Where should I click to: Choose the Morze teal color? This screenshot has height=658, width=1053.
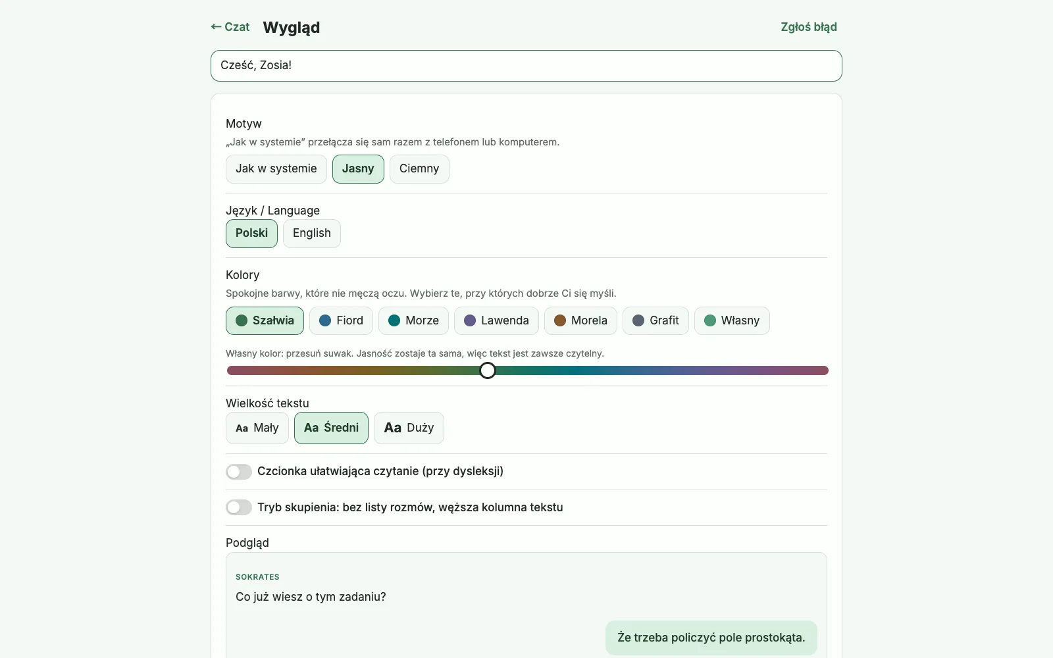click(413, 321)
